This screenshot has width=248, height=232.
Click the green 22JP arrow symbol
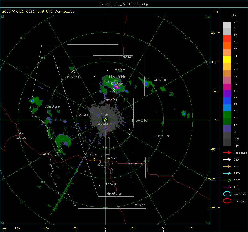point(227,180)
